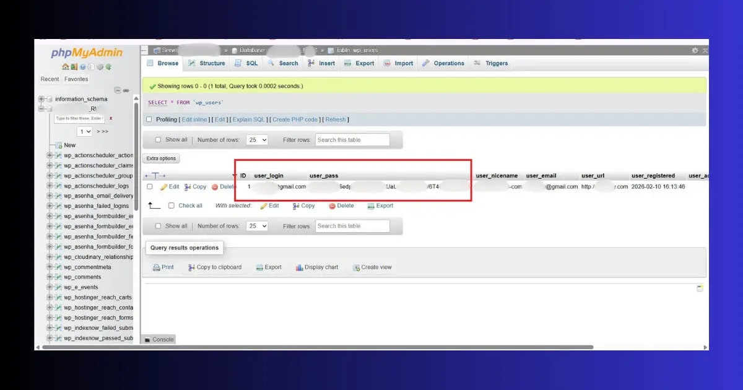
Task: Open the page number dropdown in sidebar
Action: [x=85, y=131]
